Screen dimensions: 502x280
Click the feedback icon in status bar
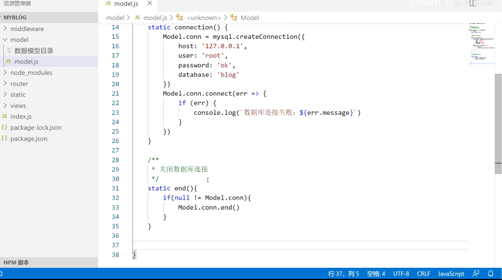tap(476, 273)
